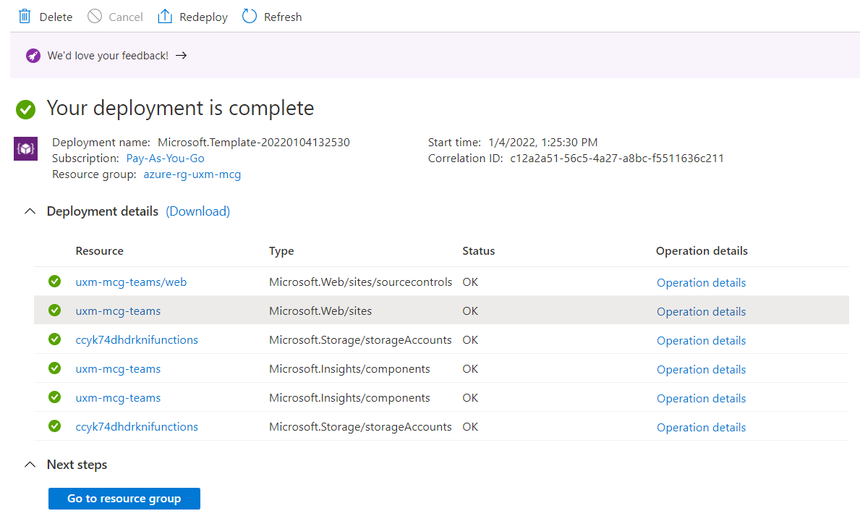Click the Delete trash icon

[x=24, y=16]
